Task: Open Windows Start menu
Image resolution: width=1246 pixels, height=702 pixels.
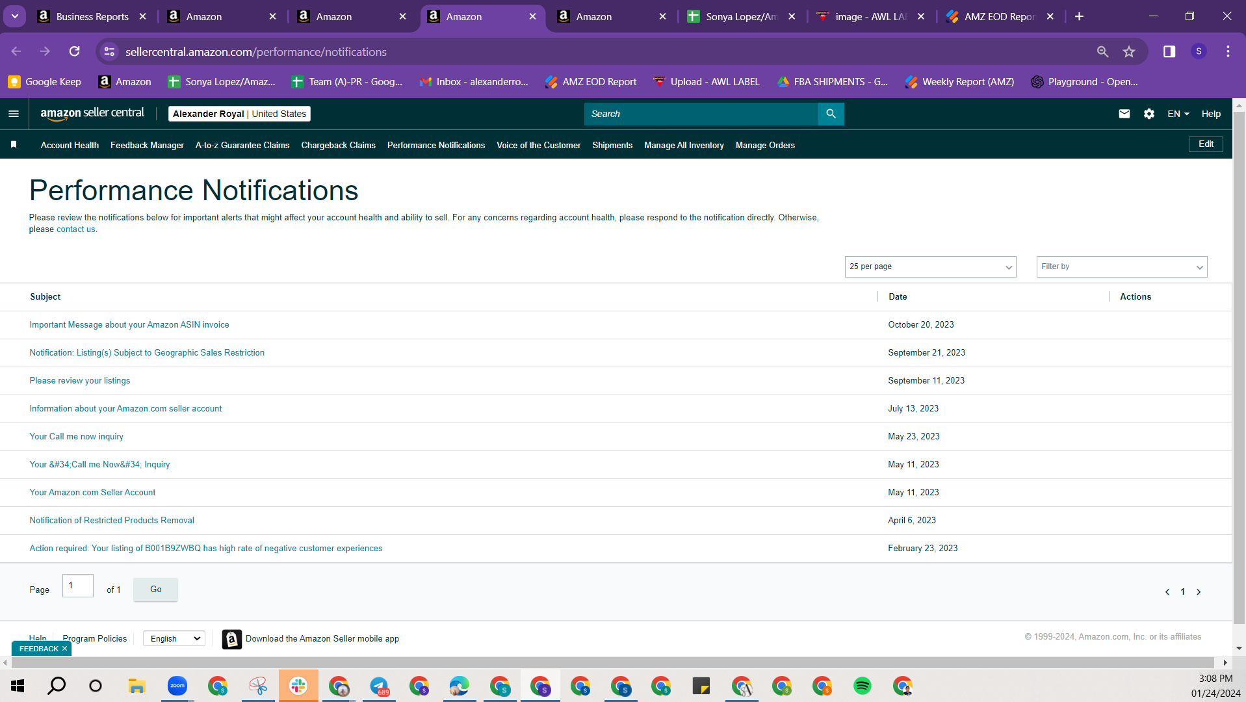Action: click(18, 686)
